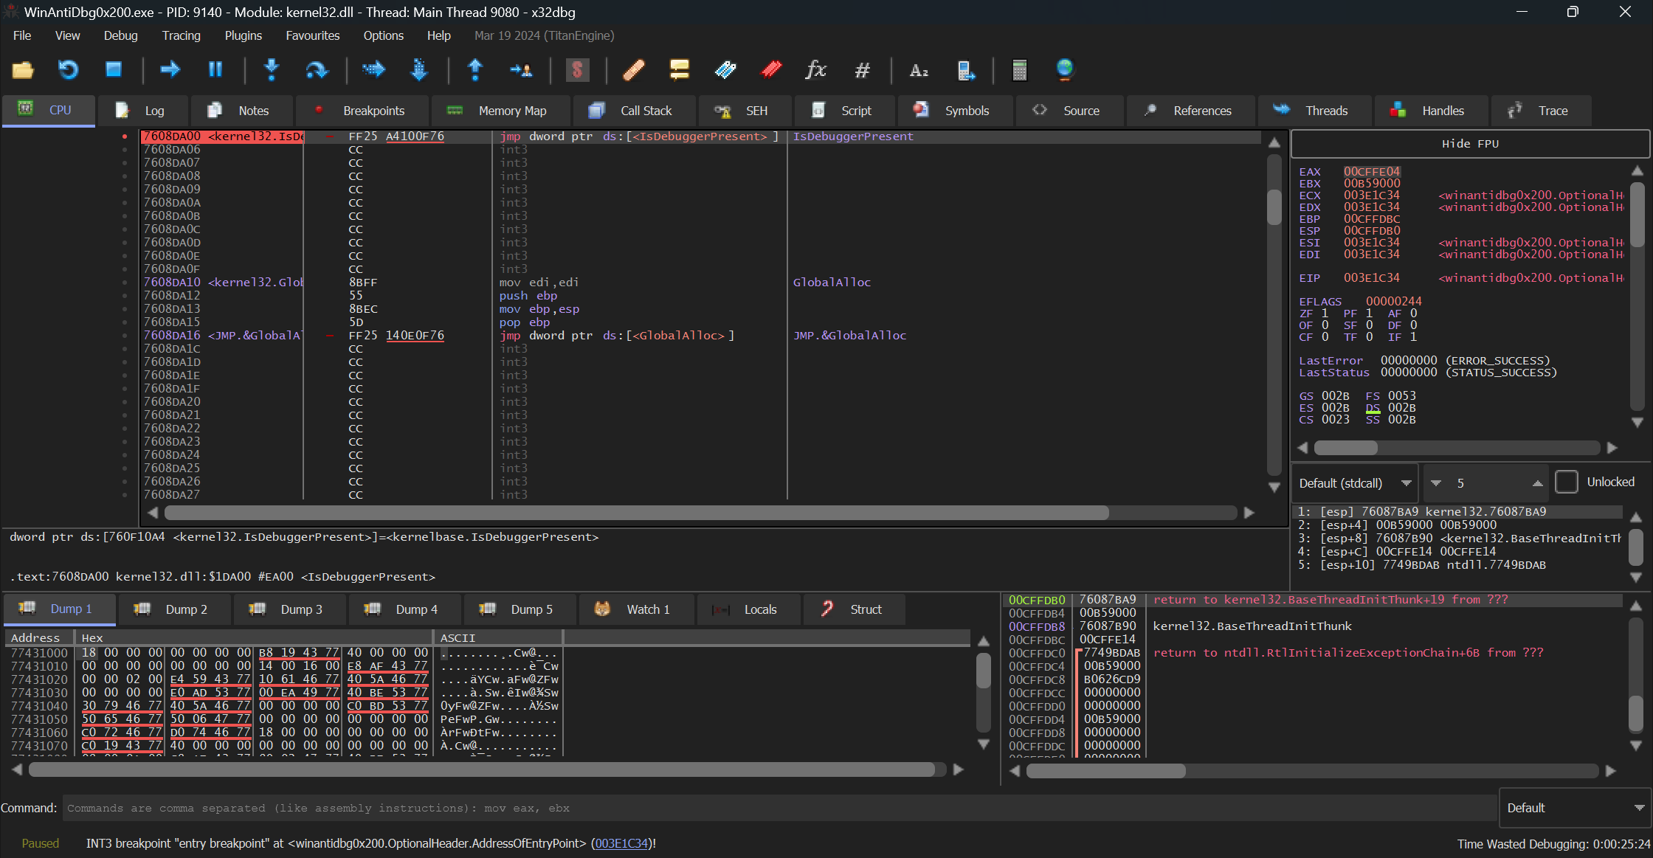
Task: Toggle the ZF flag value
Action: tap(1325, 314)
